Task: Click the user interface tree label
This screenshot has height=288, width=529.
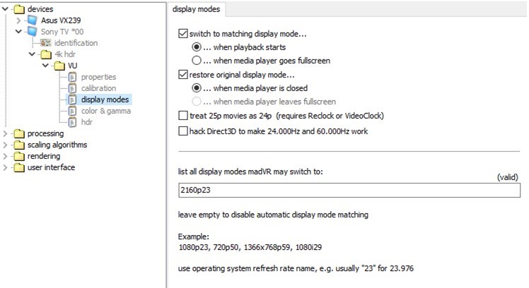Action: tap(52, 167)
